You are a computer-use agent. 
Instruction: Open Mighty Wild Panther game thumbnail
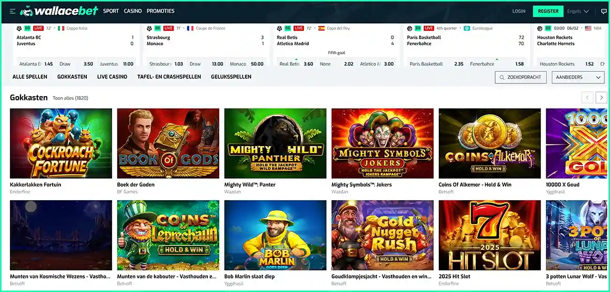click(275, 143)
